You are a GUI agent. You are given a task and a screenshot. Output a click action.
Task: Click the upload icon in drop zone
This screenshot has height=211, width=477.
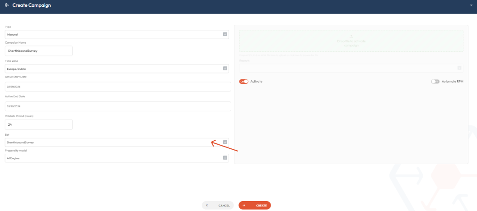351,37
